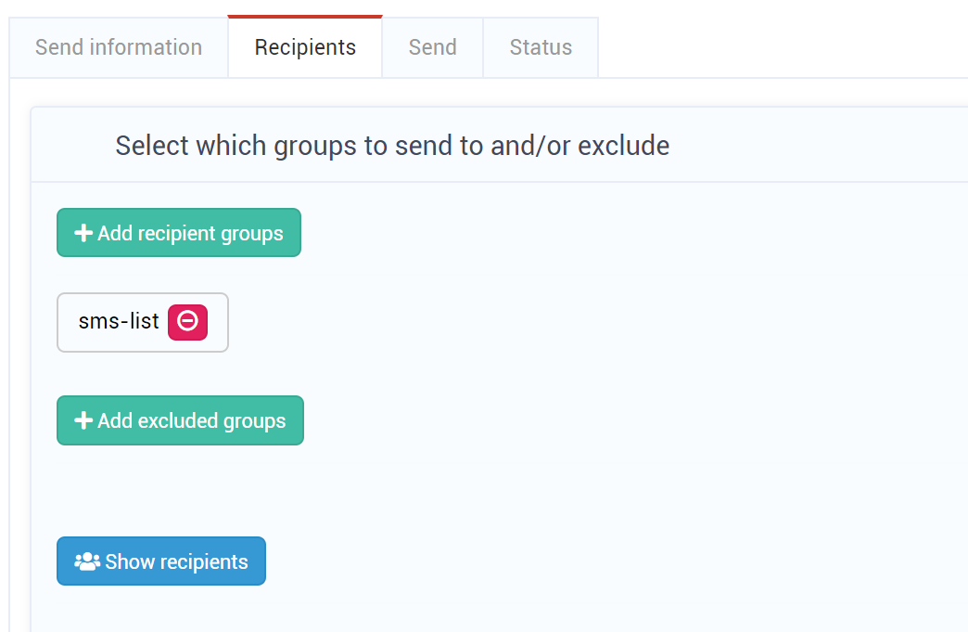Switch to the Send information tab

pos(119,47)
